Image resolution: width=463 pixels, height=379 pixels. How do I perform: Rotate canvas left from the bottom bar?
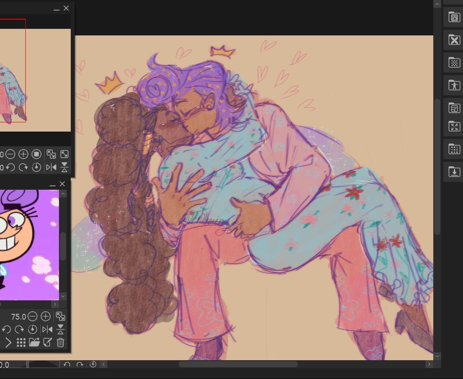pos(67,364)
